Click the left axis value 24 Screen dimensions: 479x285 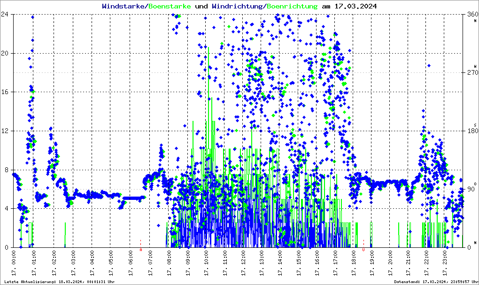point(4,14)
